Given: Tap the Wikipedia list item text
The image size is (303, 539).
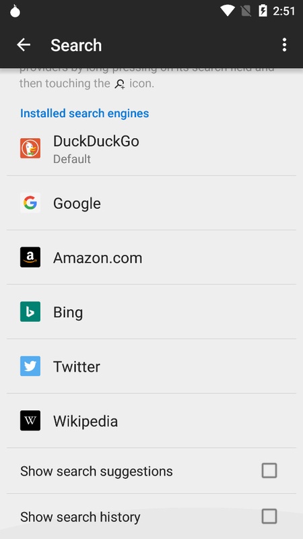Looking at the screenshot, I should [x=86, y=421].
